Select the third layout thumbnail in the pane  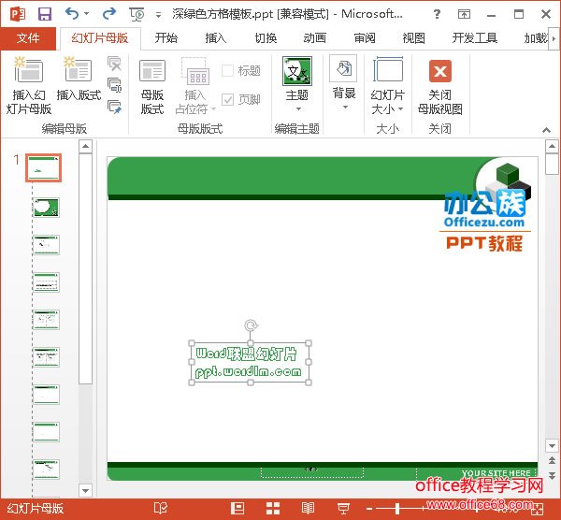[x=46, y=245]
